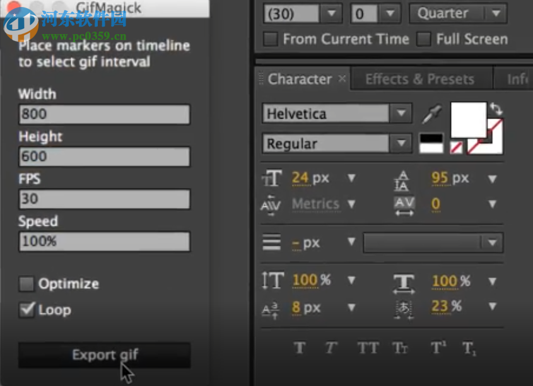Toggle Subscript text style
This screenshot has height=386, width=533.
(469, 349)
